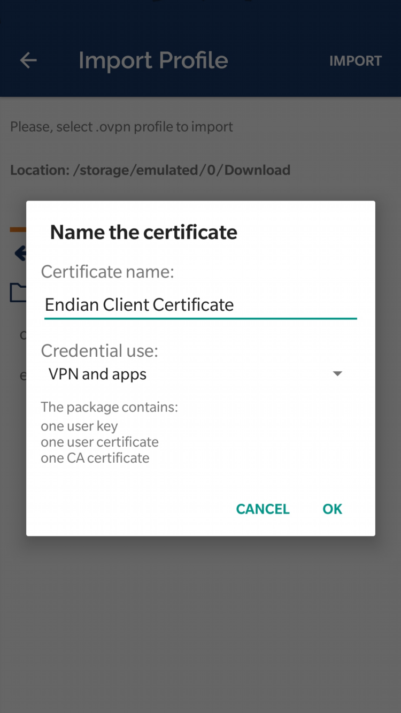Image resolution: width=401 pixels, height=713 pixels.
Task: Tap the 'Please, select .ovpn profile' instruction
Action: 121,127
